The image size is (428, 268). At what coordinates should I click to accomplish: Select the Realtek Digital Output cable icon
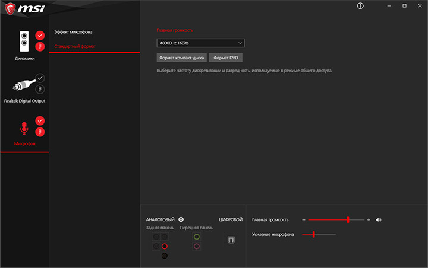pos(24,85)
